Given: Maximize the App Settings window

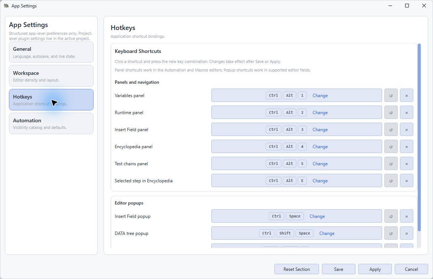Looking at the screenshot, I should [x=407, y=6].
